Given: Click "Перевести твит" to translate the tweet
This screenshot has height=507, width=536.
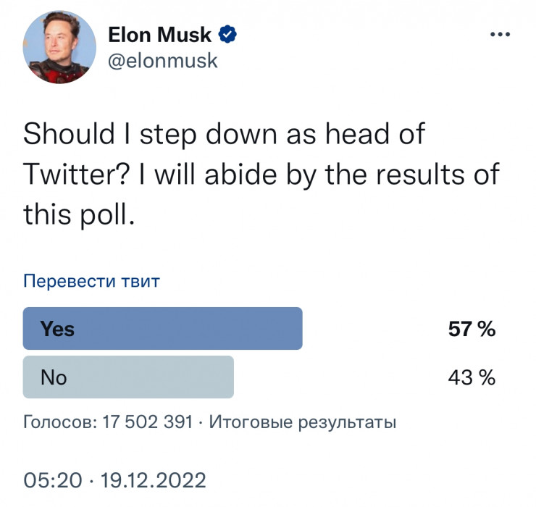Looking at the screenshot, I should [x=91, y=281].
